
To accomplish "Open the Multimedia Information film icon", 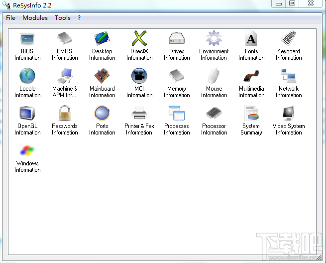I will point(251,76).
